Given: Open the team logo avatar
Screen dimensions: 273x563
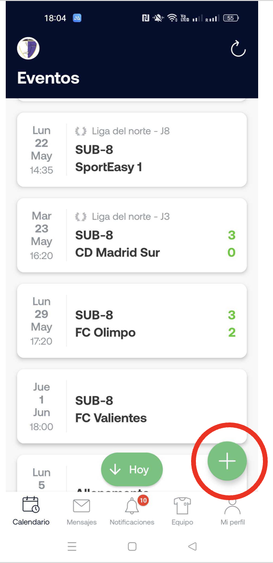Looking at the screenshot, I should click(28, 48).
